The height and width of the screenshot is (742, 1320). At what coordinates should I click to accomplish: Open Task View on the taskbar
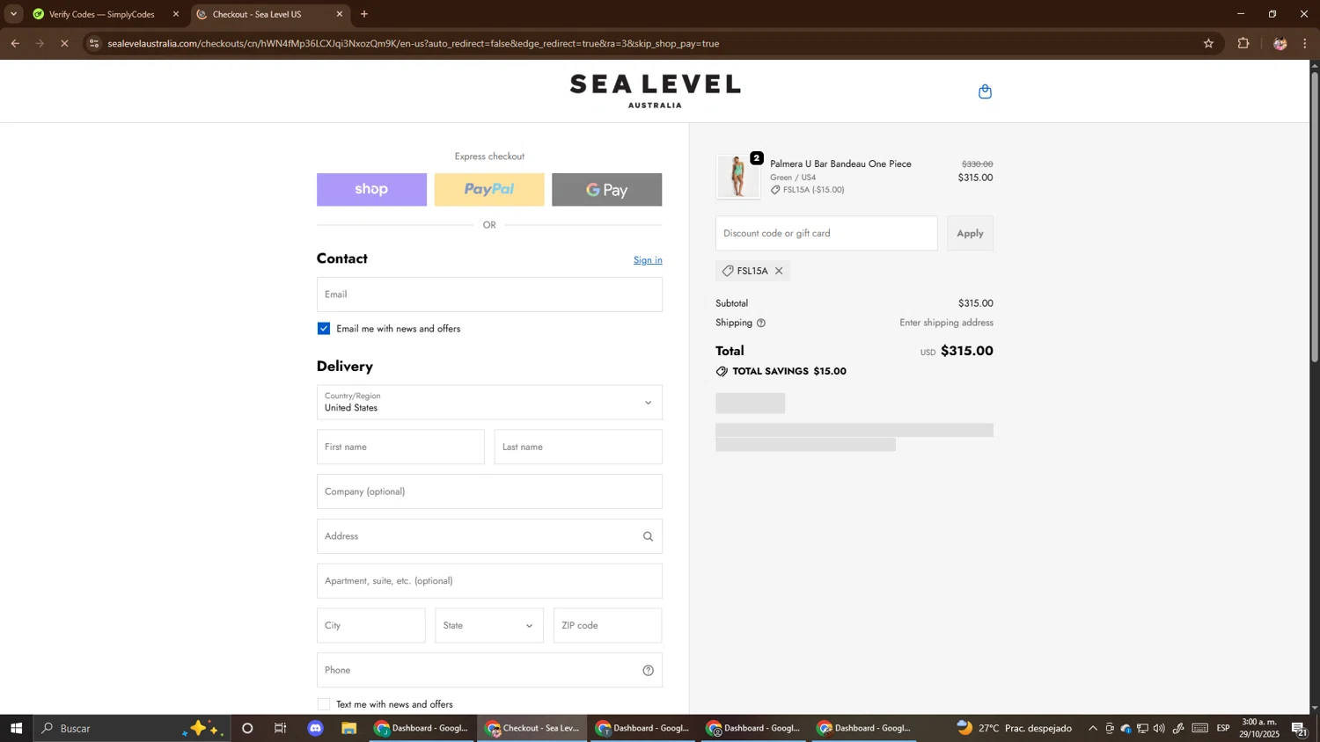click(281, 728)
